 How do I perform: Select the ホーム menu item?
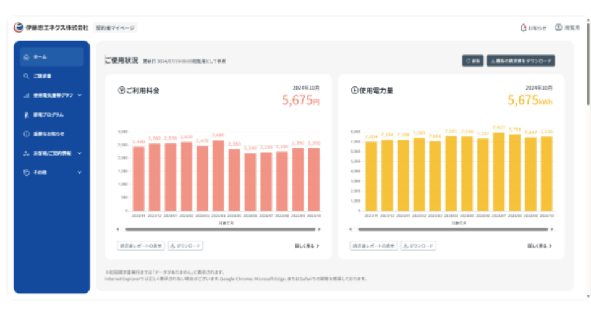click(40, 57)
